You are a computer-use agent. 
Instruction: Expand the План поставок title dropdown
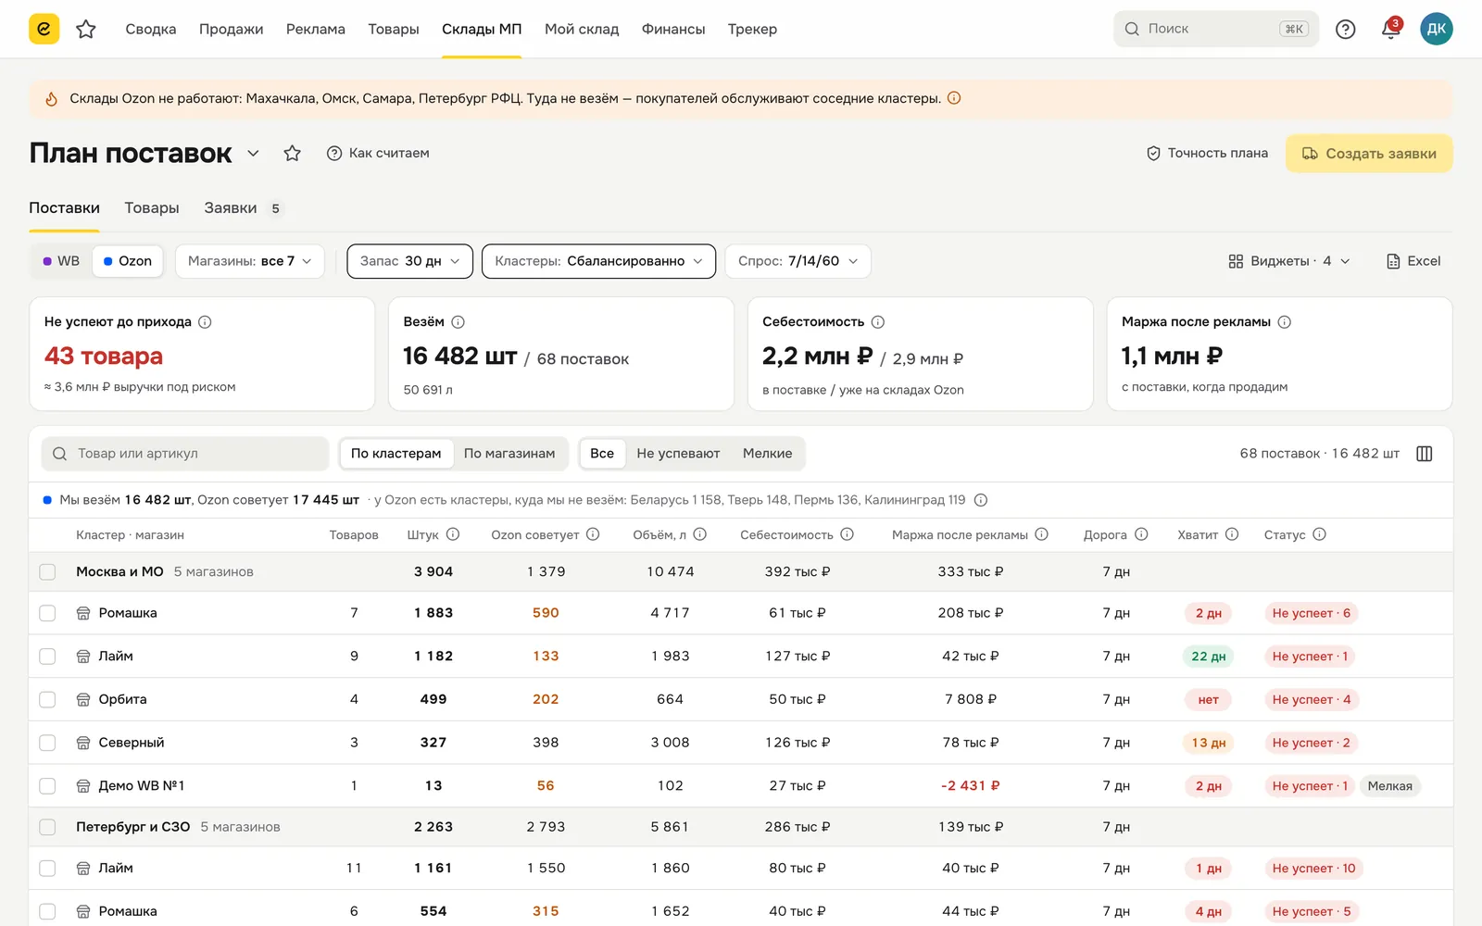pos(253,153)
